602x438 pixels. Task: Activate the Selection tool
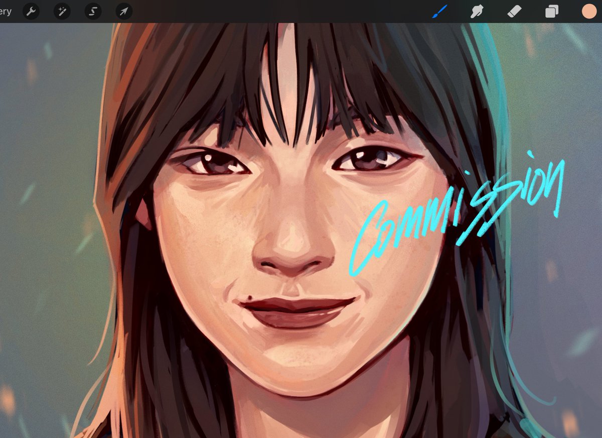tap(93, 11)
